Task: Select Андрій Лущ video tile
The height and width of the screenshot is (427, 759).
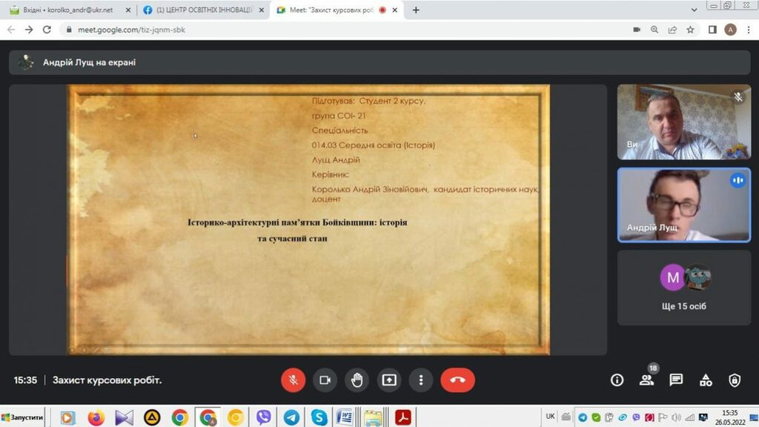Action: coord(683,204)
